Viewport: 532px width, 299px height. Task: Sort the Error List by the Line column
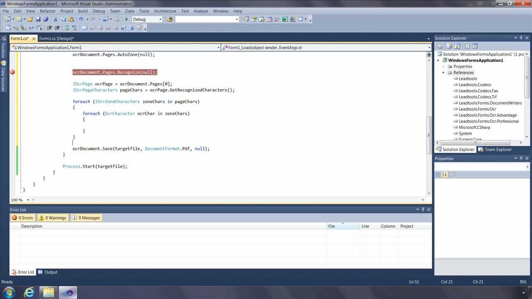point(369,226)
